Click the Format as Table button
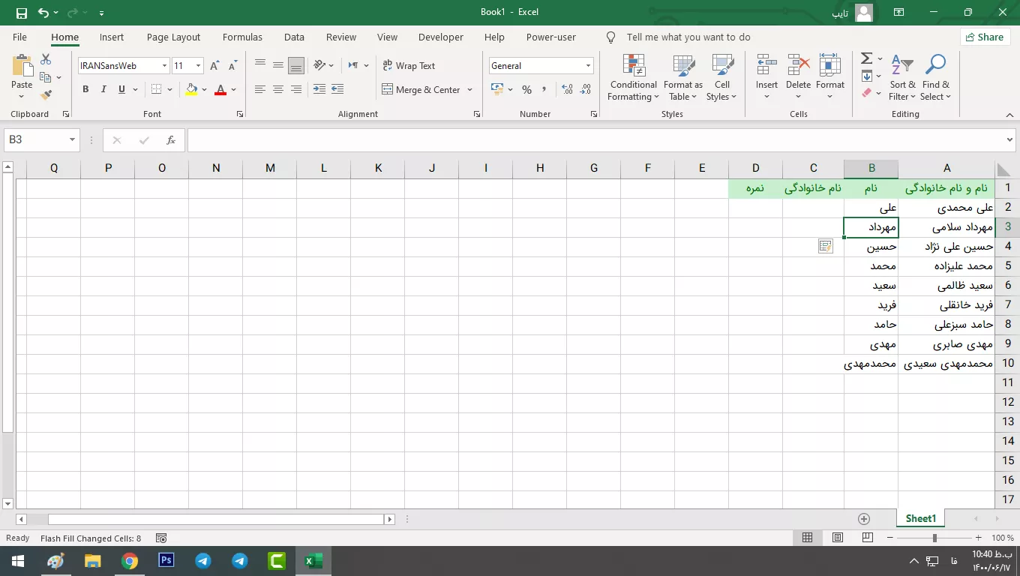The width and height of the screenshot is (1020, 576). coord(683,77)
